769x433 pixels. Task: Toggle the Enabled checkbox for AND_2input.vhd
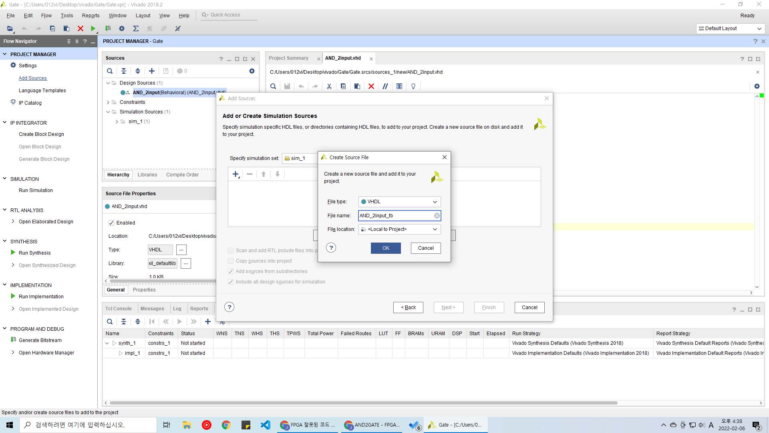coord(111,223)
